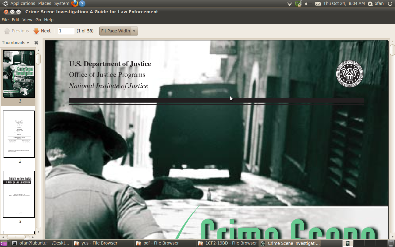The height and width of the screenshot is (247, 395).
Task: Click the thumbnails scroll up arrow
Action: point(38,50)
